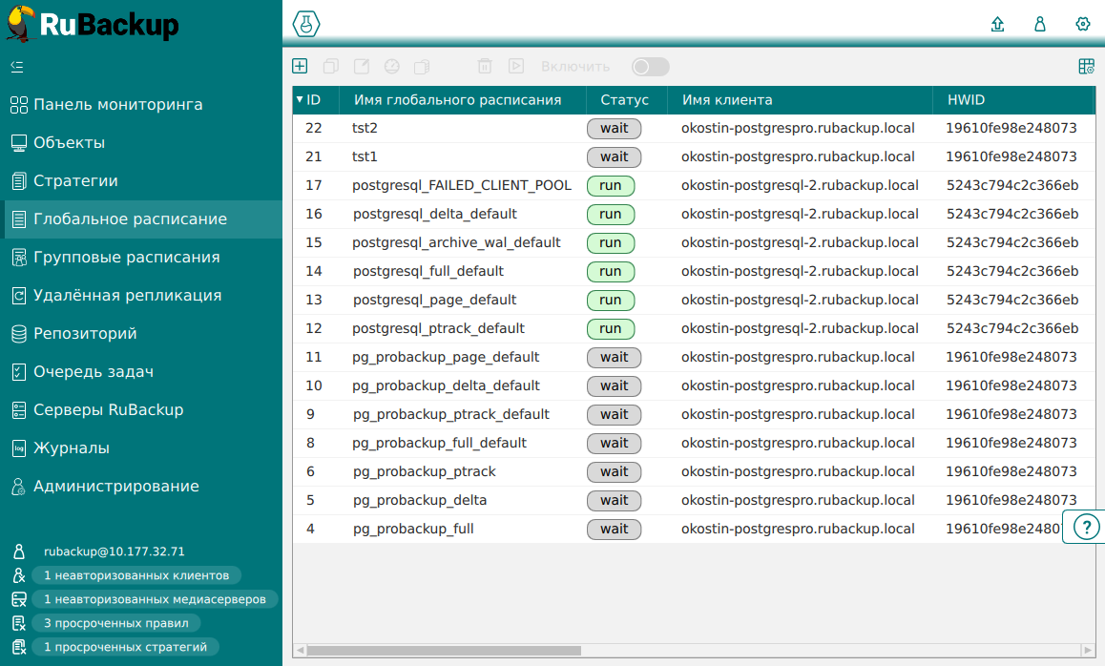Open Панель мониторинга
Screen dimensions: 1105x666
(141, 105)
